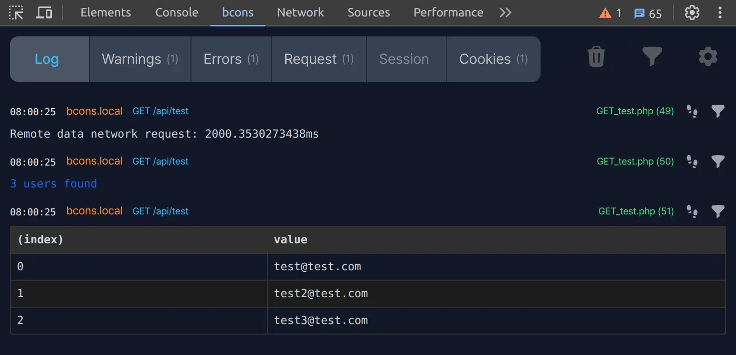This screenshot has width=736, height=355.
Task: Activate the inspect element picker icon
Action: [16, 13]
